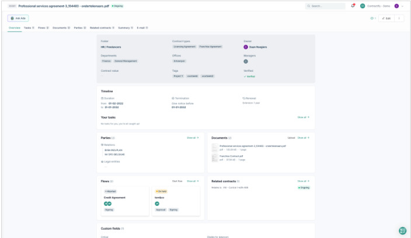Click Upload in the Documents section

(291, 138)
